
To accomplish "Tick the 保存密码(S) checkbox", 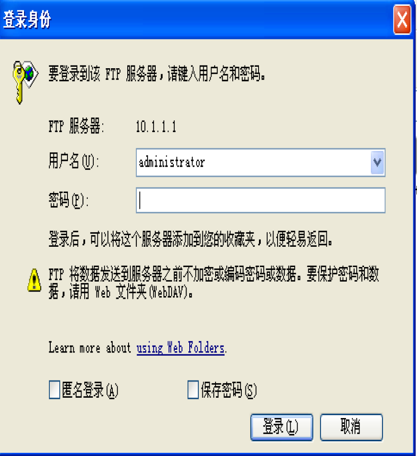I will (x=193, y=390).
